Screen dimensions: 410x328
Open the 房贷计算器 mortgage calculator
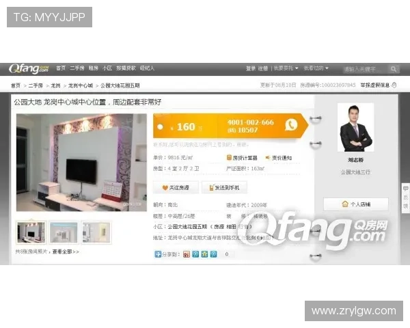pos(242,158)
